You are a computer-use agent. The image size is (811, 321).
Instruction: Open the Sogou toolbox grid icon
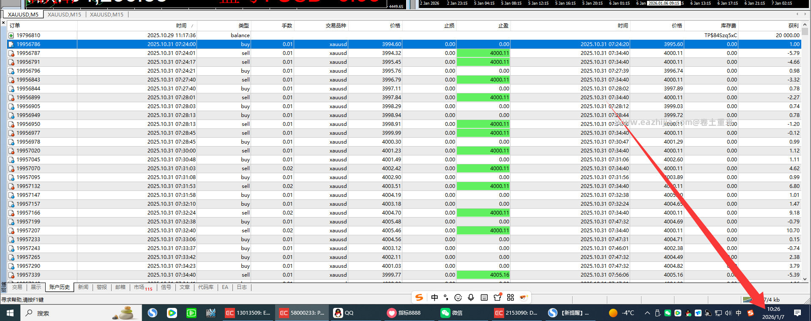[511, 298]
